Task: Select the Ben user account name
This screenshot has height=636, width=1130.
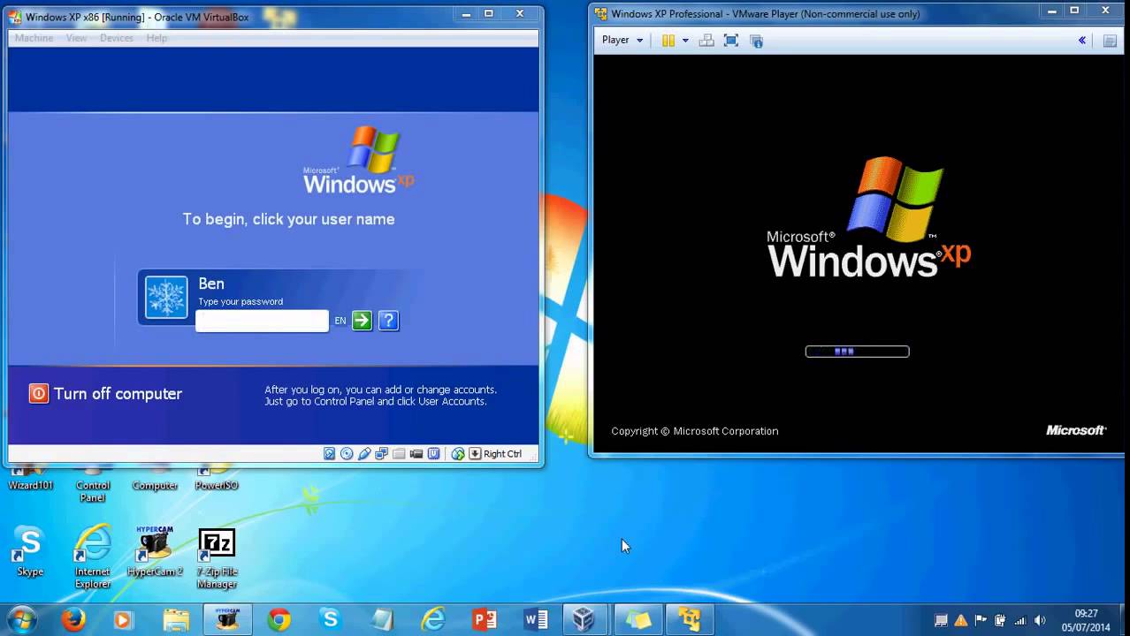Action: pyautogui.click(x=211, y=284)
